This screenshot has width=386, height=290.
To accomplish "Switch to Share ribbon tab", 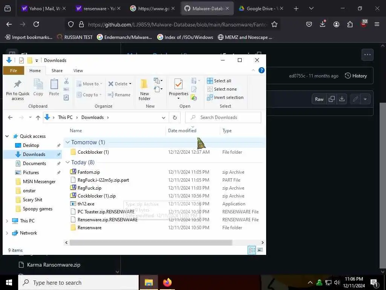I will click(57, 71).
